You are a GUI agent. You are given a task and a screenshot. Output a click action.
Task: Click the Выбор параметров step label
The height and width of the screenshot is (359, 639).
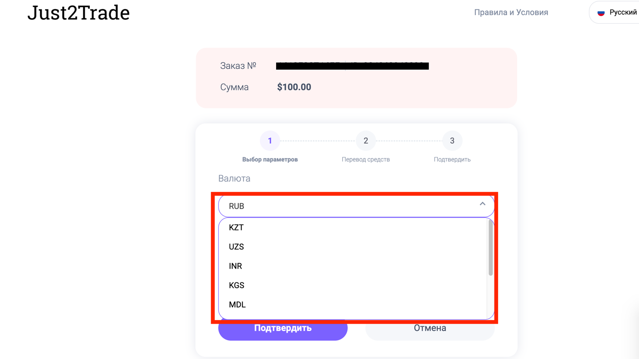(x=270, y=159)
